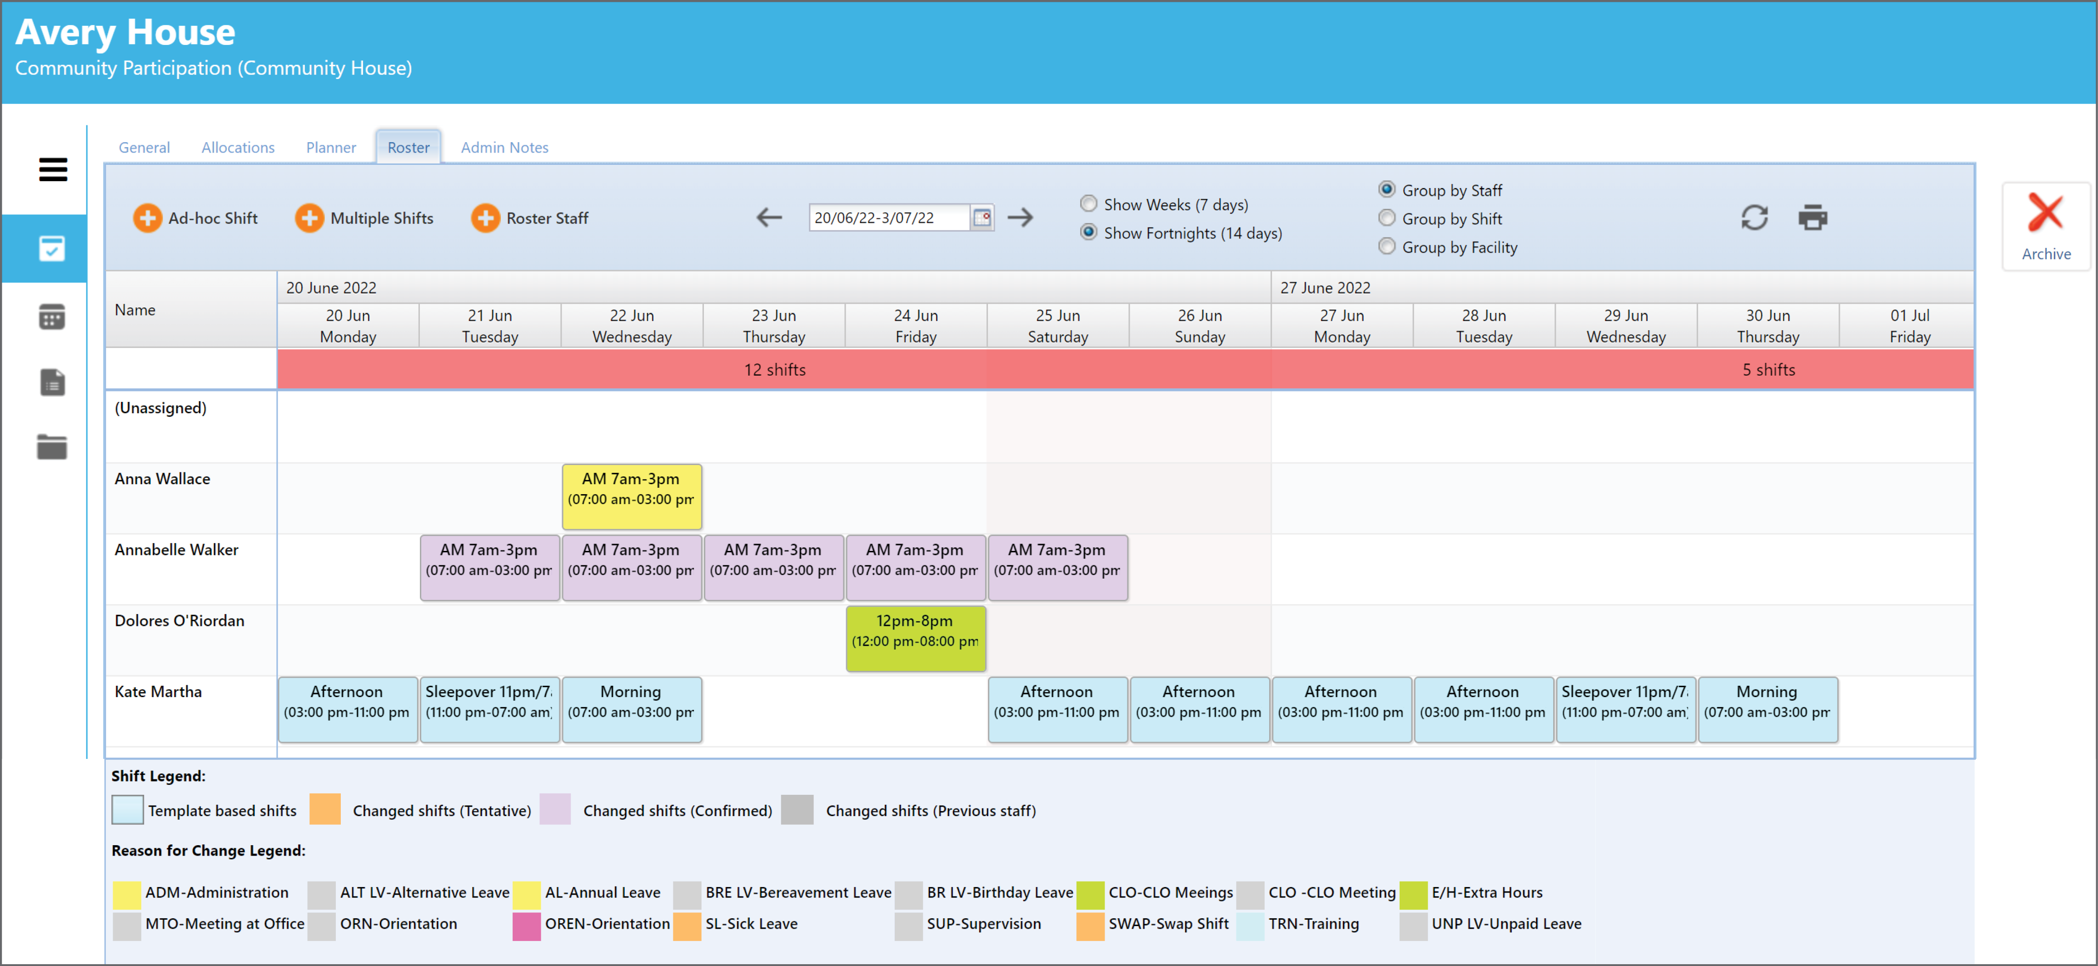Open Dolores O'Riordan's 12pm-8pm shift

(x=916, y=639)
